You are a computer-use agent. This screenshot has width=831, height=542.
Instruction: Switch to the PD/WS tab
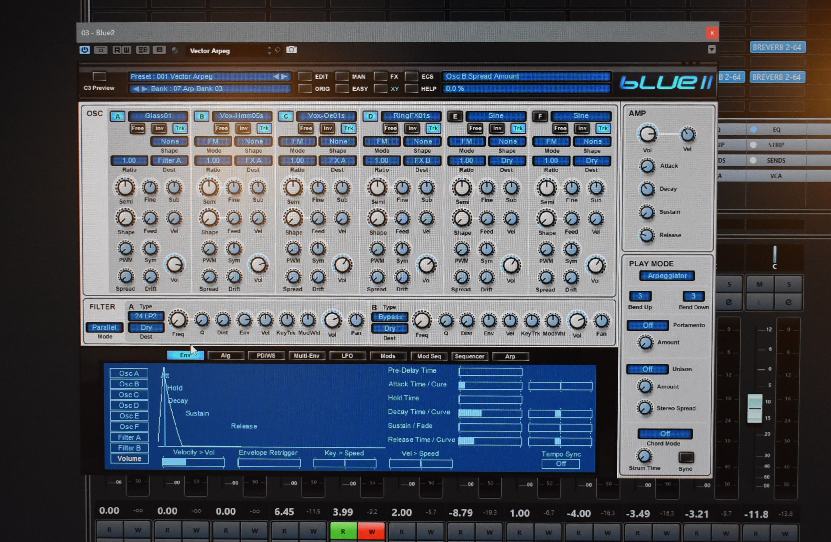click(x=266, y=355)
